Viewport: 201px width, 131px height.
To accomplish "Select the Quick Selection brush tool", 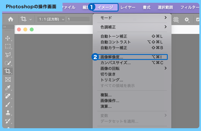I will [x=8, y=63].
